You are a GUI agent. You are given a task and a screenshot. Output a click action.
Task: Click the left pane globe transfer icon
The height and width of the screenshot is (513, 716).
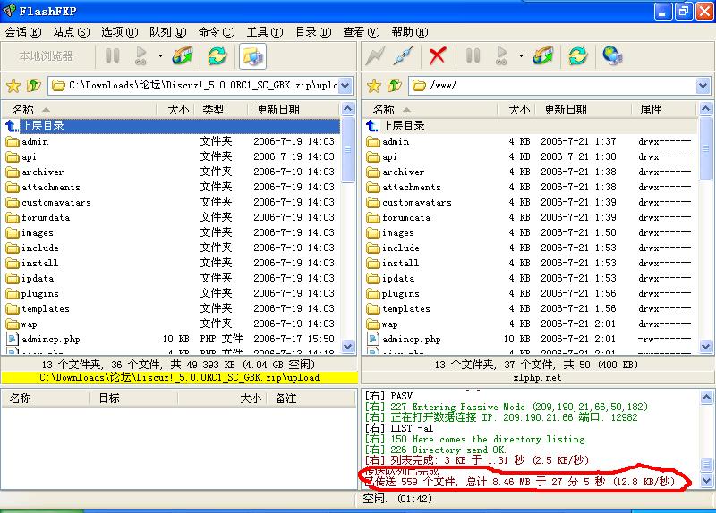click(x=183, y=56)
